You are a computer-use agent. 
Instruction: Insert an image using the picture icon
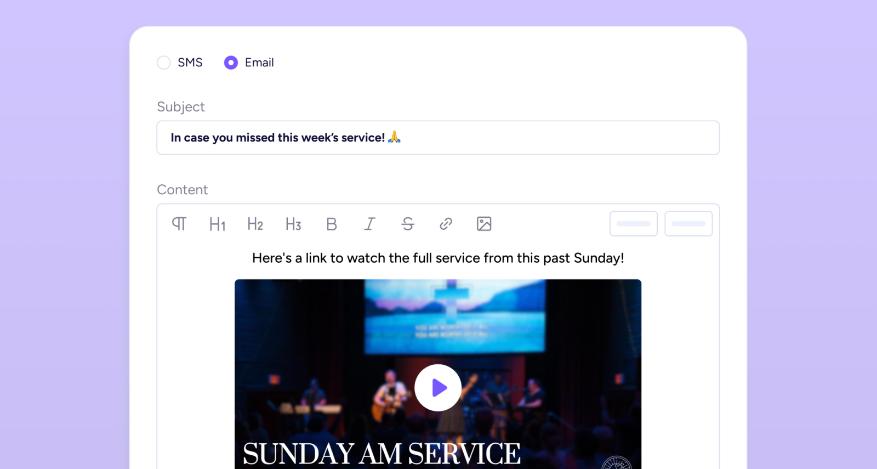(484, 224)
